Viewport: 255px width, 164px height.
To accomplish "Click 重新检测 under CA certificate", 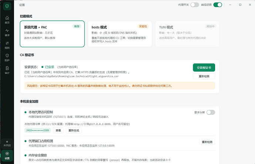I will (x=204, y=76).
